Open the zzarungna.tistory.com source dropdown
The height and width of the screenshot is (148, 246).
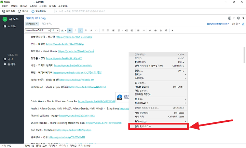pyautogui.click(x=218, y=24)
